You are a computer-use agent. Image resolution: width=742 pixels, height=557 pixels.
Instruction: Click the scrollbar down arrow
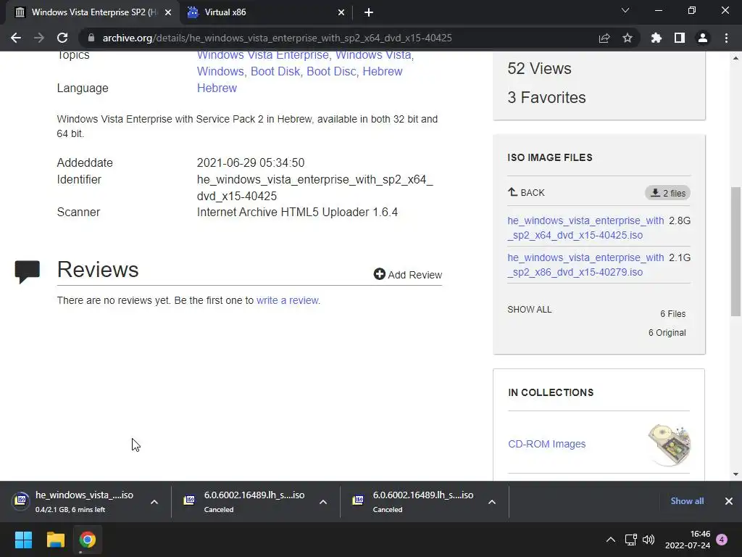(735, 474)
